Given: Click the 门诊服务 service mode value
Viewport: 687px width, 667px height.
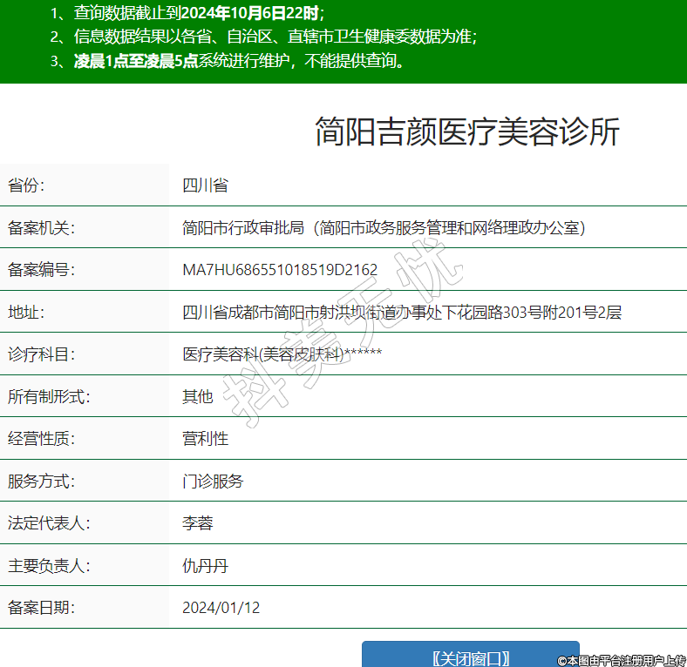Looking at the screenshot, I should tap(213, 482).
